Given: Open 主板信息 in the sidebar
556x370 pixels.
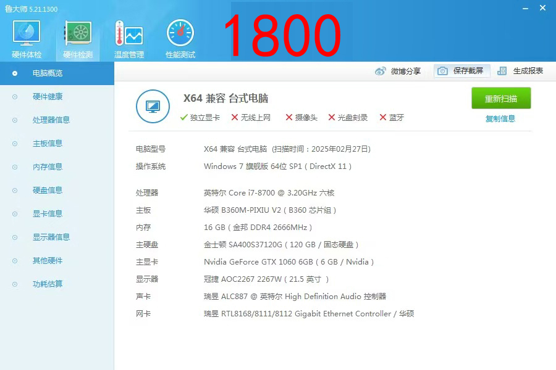Looking at the screenshot, I should 48,144.
